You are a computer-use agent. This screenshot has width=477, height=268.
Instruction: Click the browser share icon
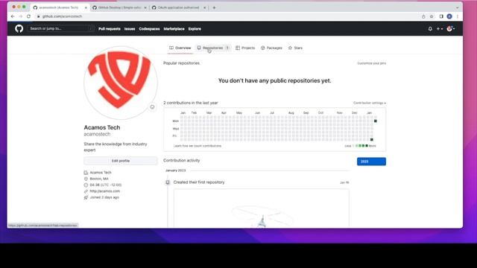423,16
